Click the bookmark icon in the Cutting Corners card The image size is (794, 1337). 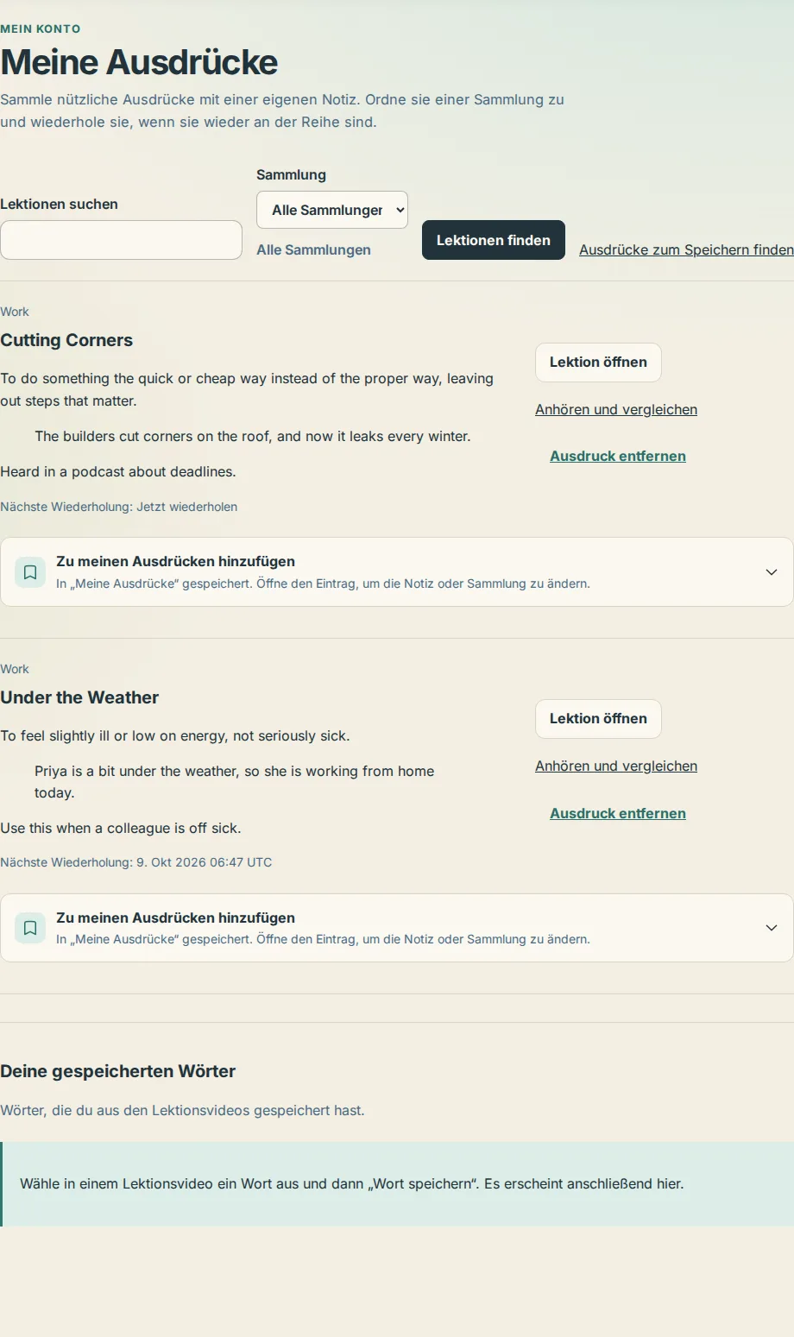[30, 572]
